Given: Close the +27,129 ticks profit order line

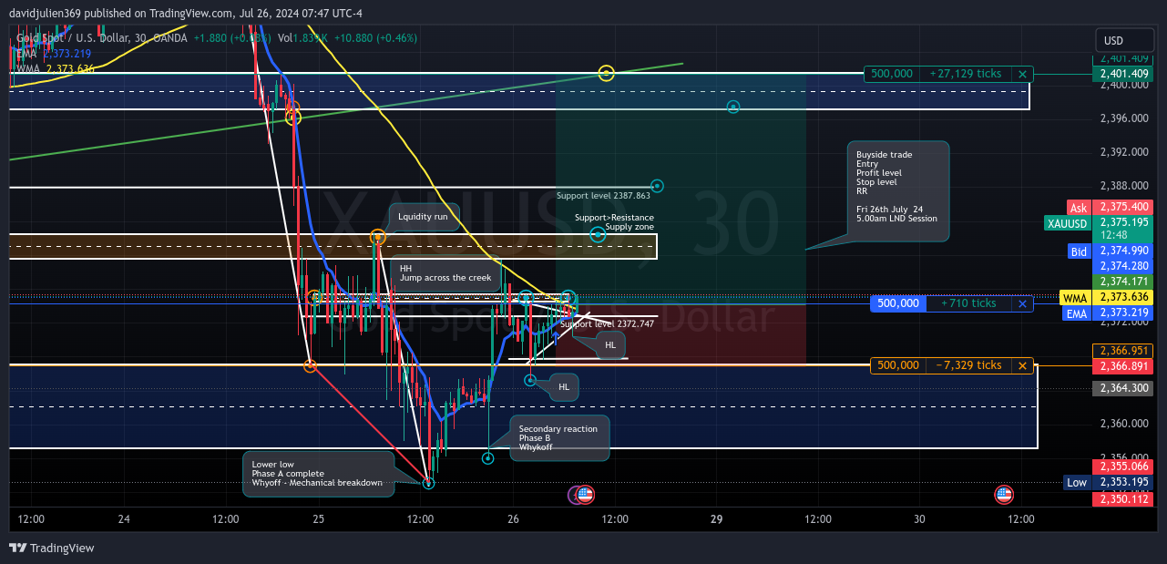Looking at the screenshot, I should coord(1022,74).
